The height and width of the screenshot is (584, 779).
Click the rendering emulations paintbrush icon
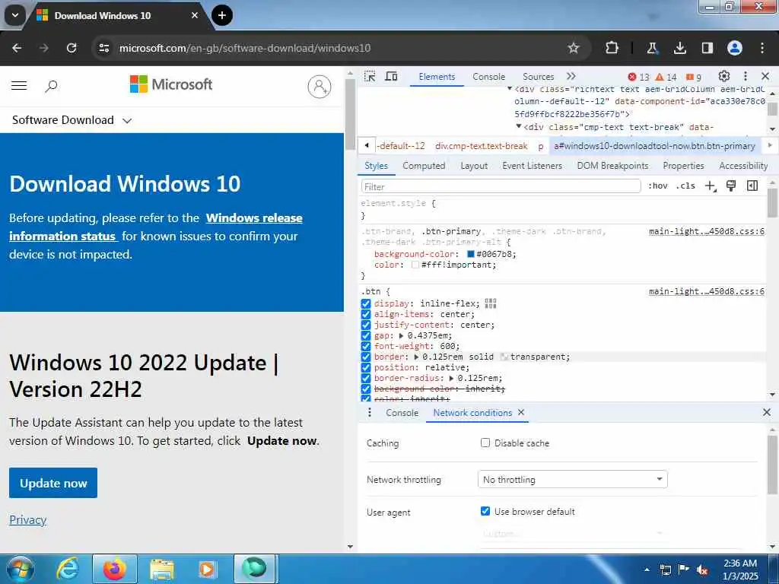[x=731, y=186]
